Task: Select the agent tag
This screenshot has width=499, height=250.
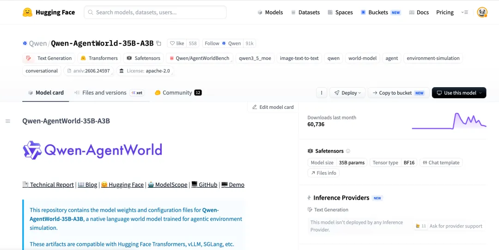Action: (392, 58)
